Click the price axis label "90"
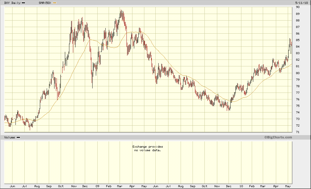Screen dimensions: 311x189 (298, 7)
